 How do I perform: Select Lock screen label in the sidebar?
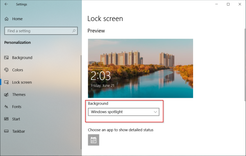(22, 82)
